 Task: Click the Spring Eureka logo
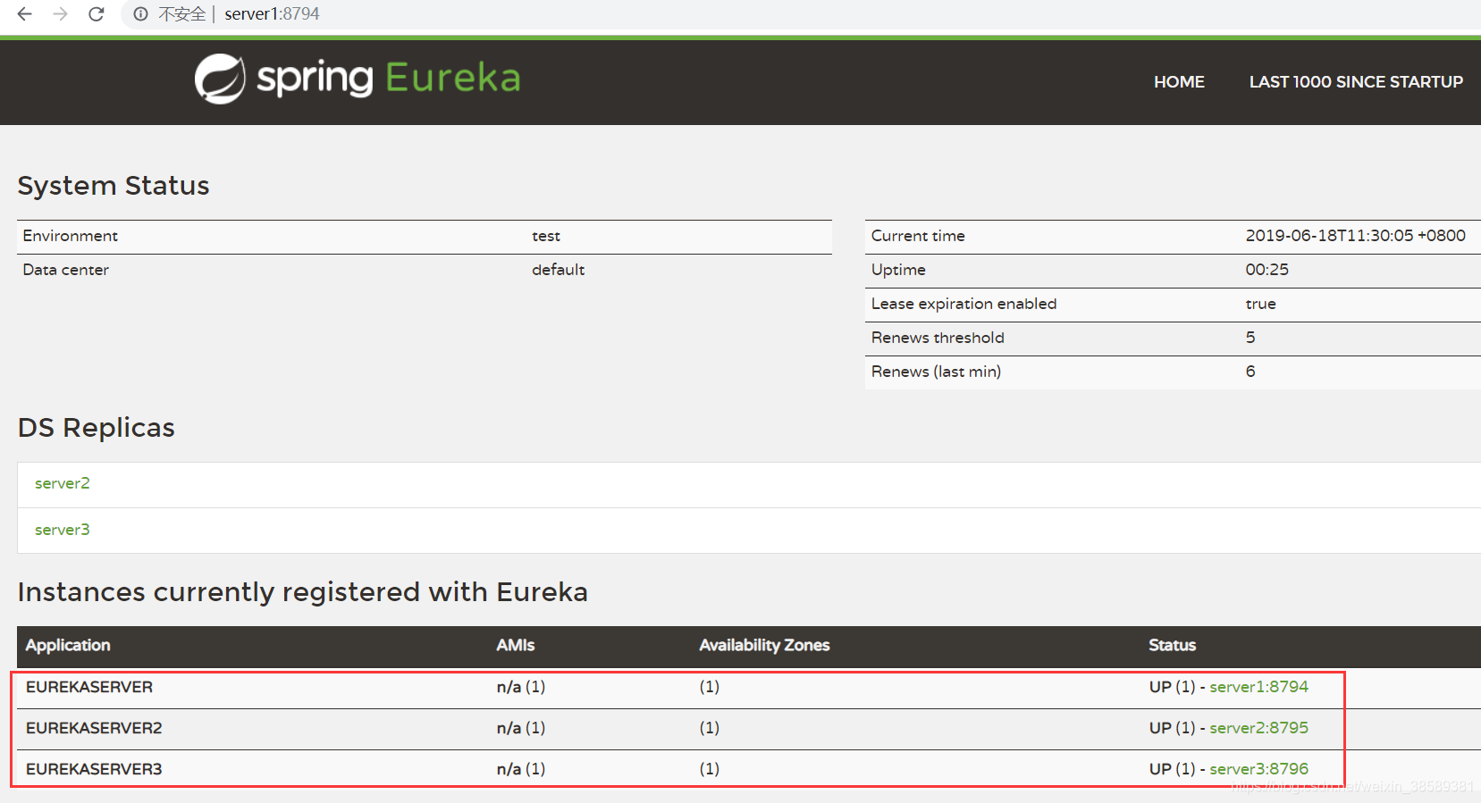[358, 79]
